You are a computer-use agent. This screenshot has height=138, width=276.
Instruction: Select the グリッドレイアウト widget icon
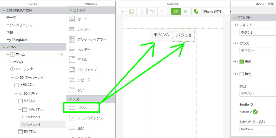72,39
